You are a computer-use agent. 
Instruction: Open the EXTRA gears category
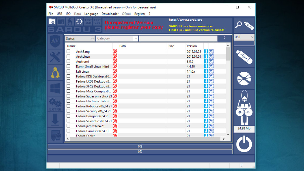(55, 104)
